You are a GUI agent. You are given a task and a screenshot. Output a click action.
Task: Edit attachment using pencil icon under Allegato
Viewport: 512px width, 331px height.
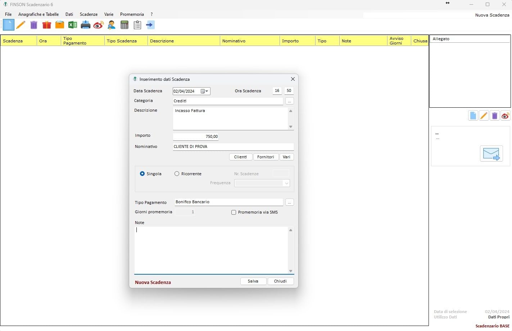tap(484, 116)
